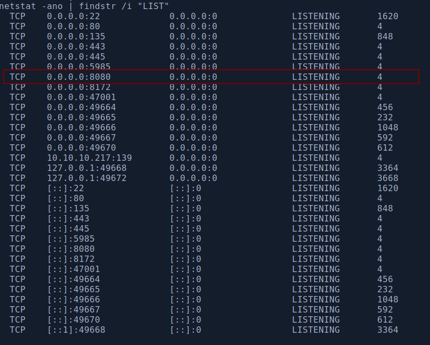
Task: Click IPv6 address [::]:22
Action: click(66, 188)
